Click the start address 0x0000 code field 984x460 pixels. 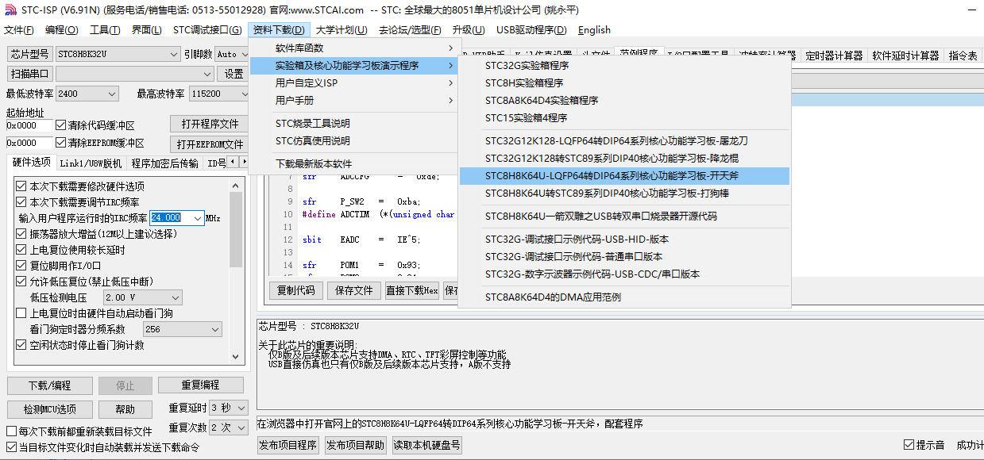pyautogui.click(x=29, y=125)
